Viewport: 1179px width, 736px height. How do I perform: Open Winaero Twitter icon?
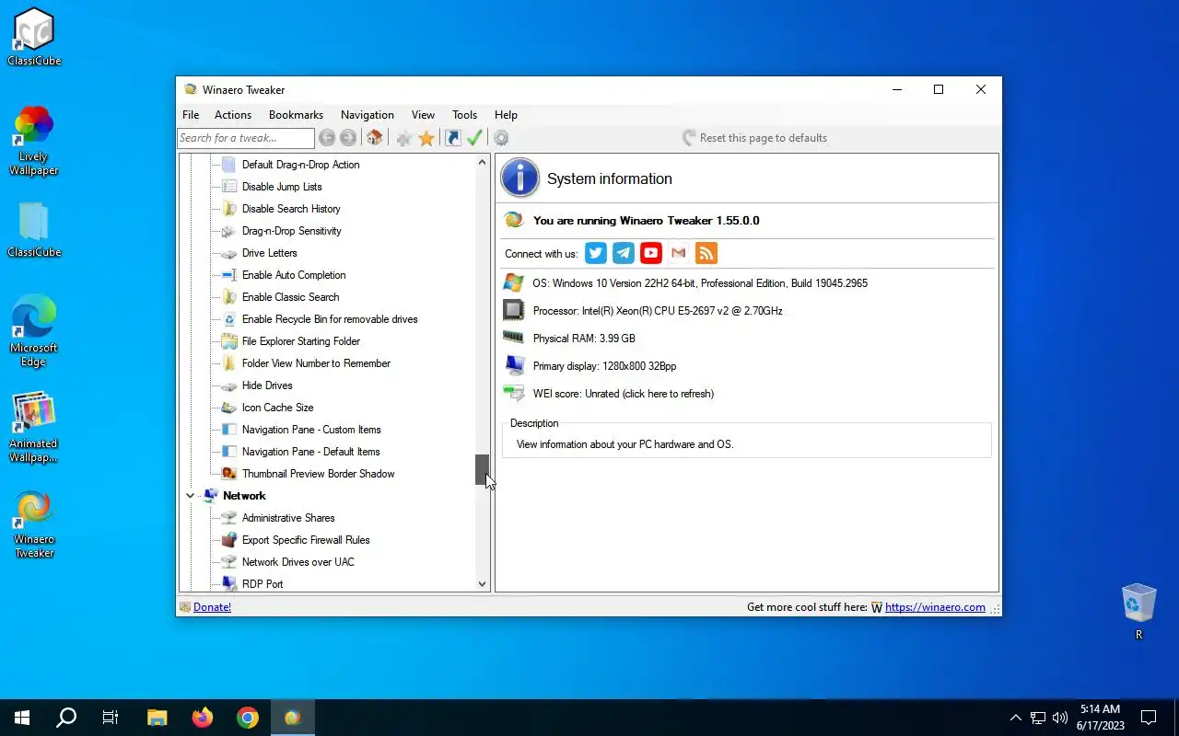pyautogui.click(x=596, y=253)
